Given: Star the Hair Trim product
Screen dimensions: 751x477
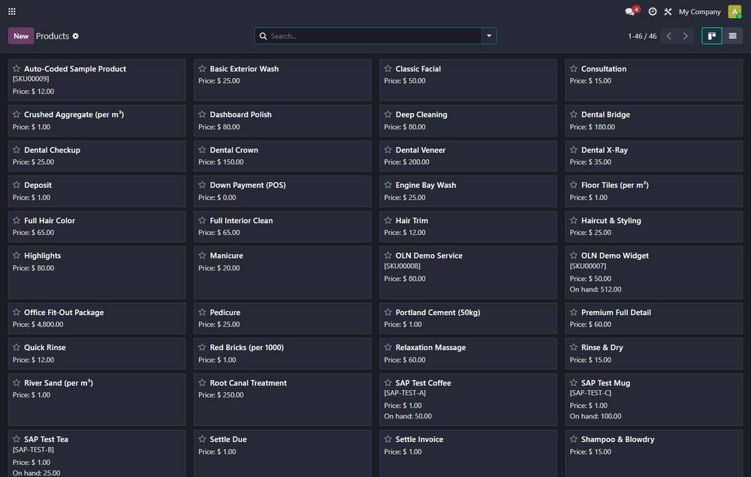Looking at the screenshot, I should tap(388, 220).
